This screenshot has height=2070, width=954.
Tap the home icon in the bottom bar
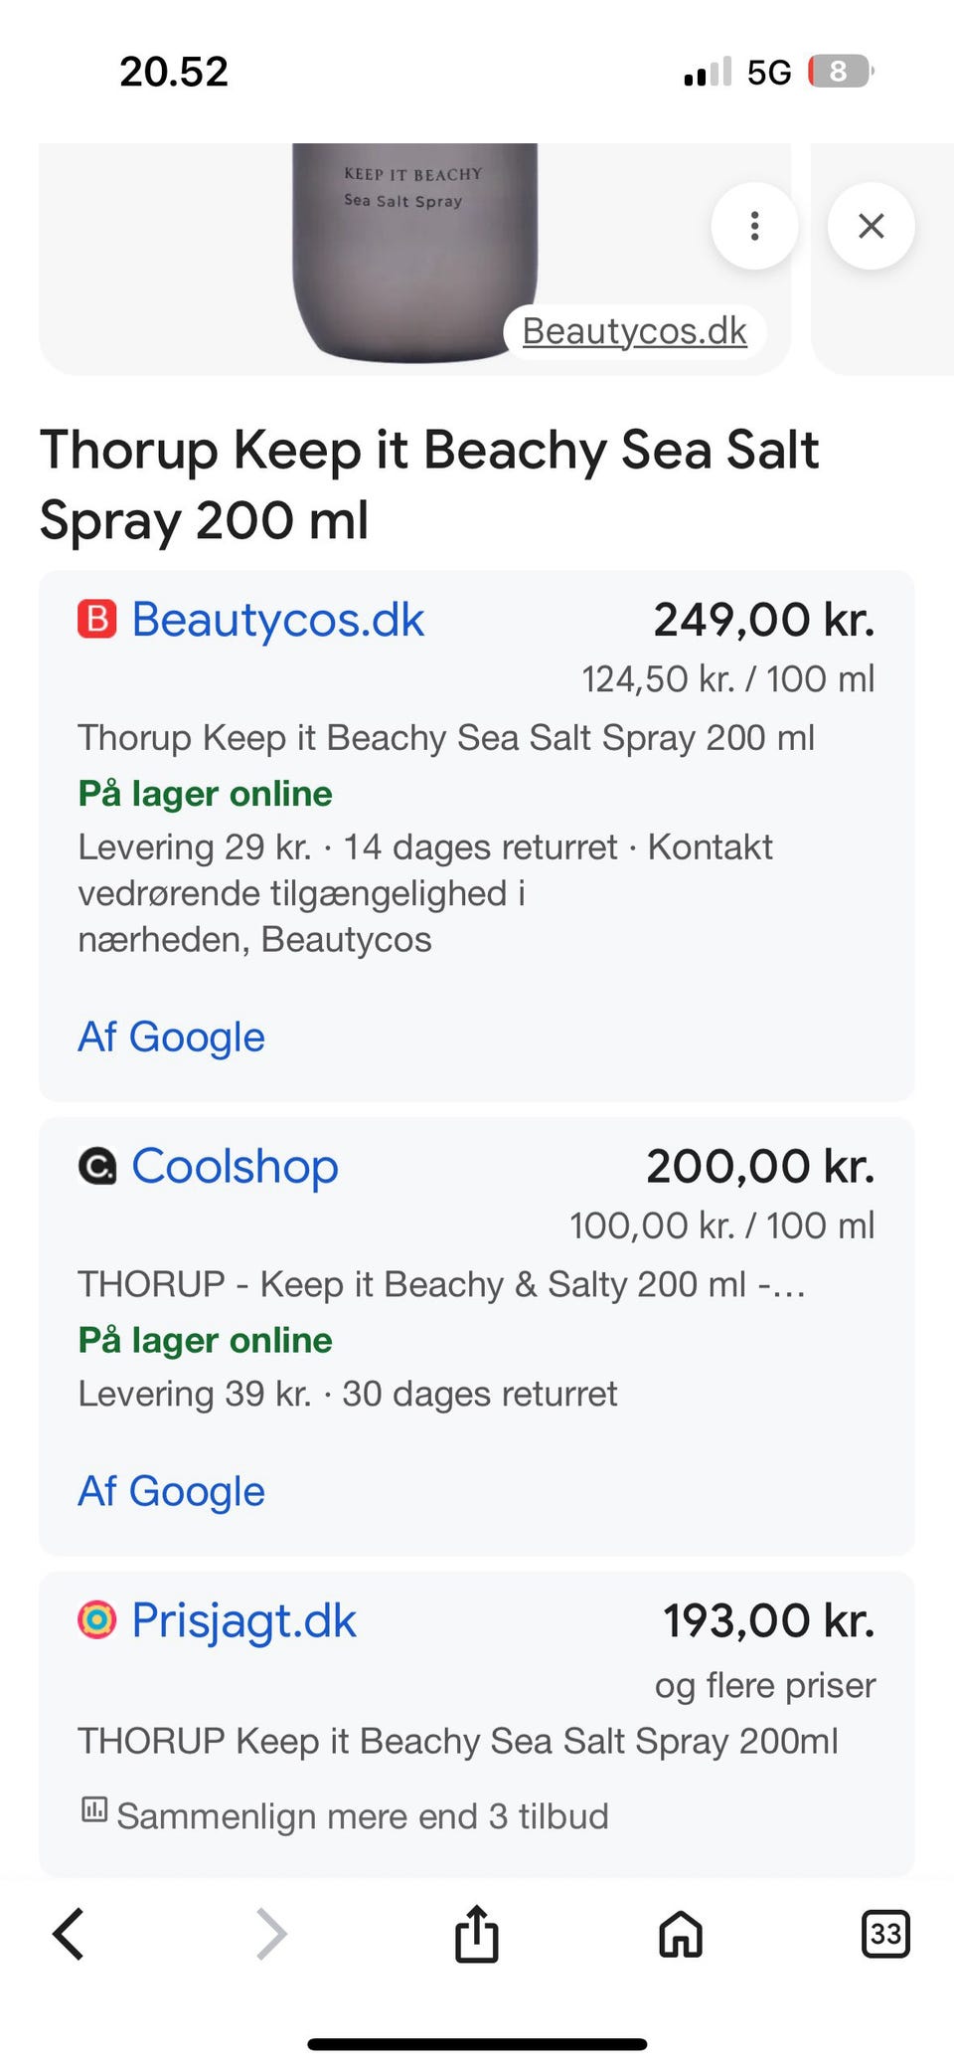tap(681, 1935)
